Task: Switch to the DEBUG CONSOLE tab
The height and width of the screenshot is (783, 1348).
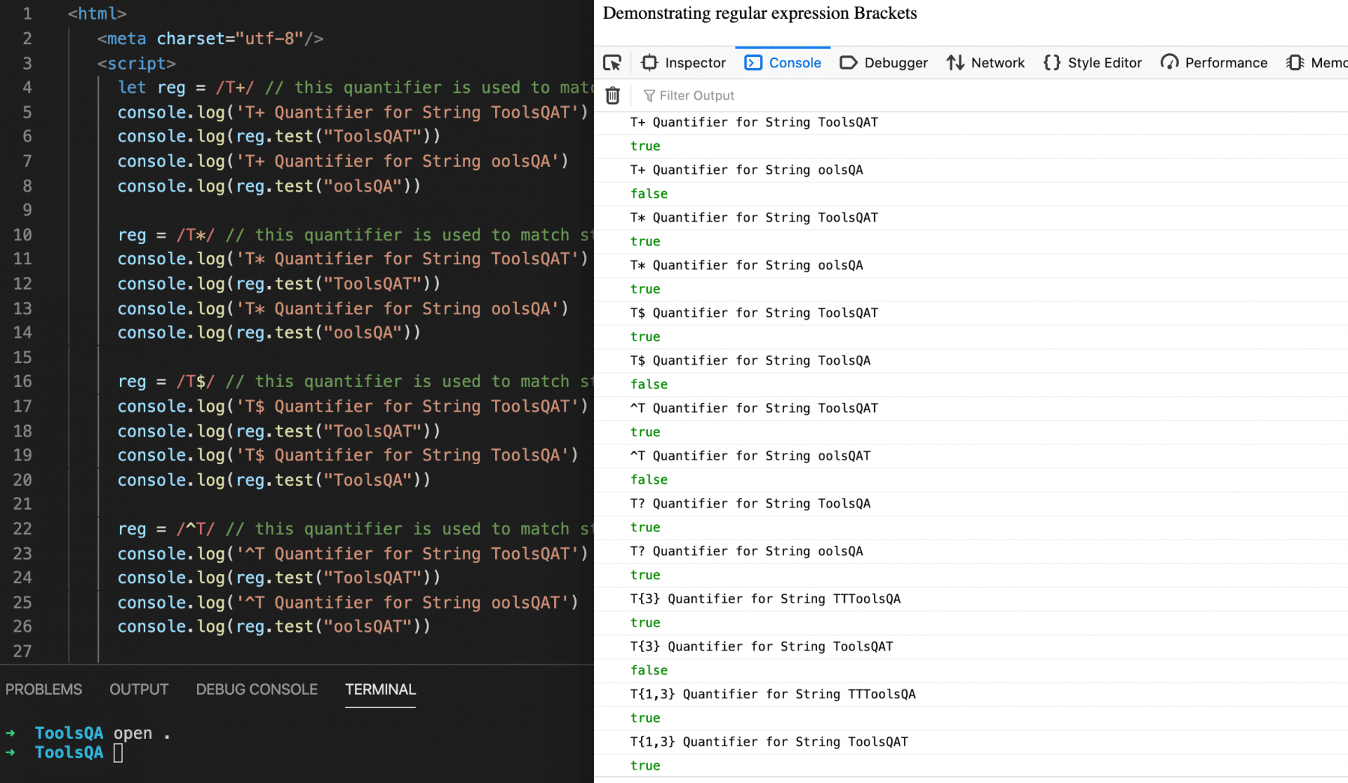Action: coord(257,689)
